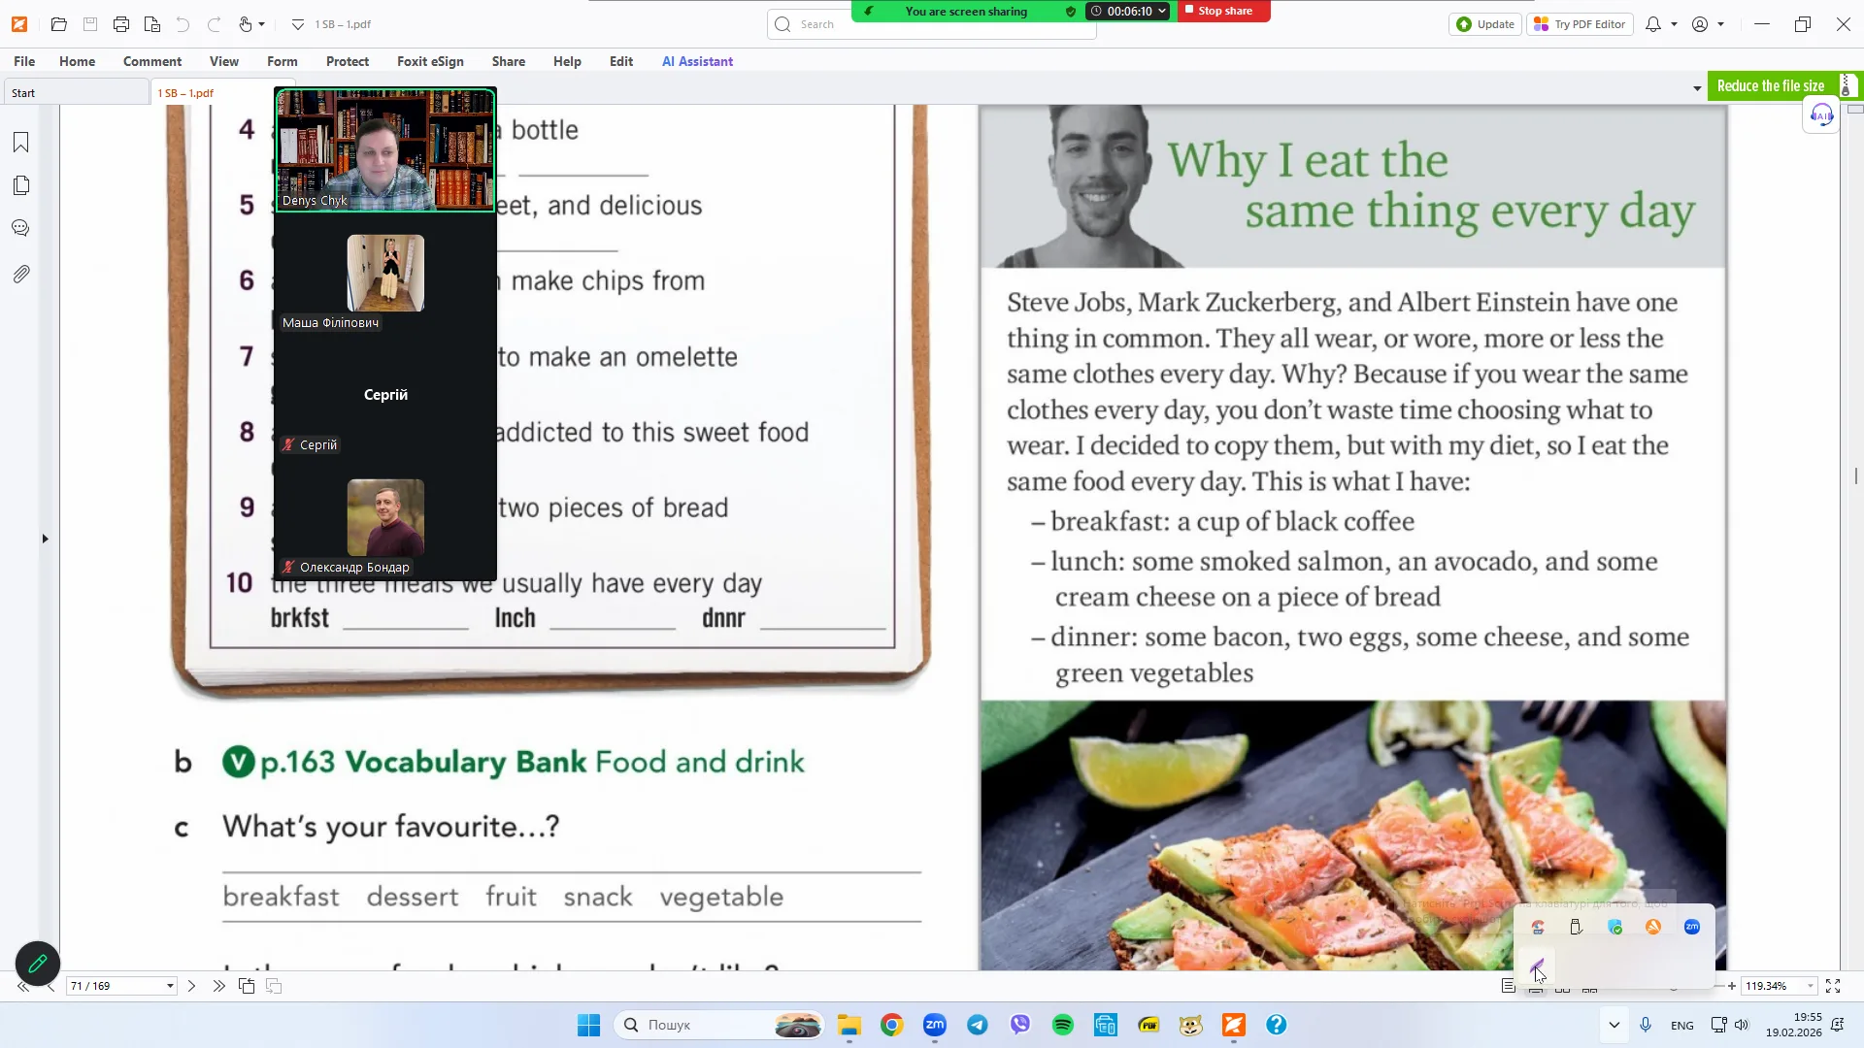The image size is (1864, 1048).
Task: Open the zoom percentage dropdown
Action: point(1811,986)
